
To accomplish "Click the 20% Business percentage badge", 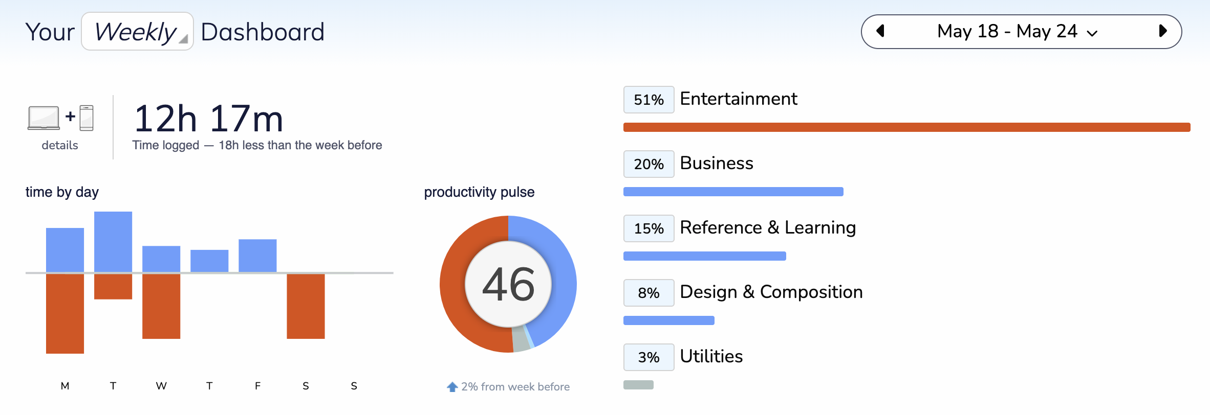I will tap(649, 164).
